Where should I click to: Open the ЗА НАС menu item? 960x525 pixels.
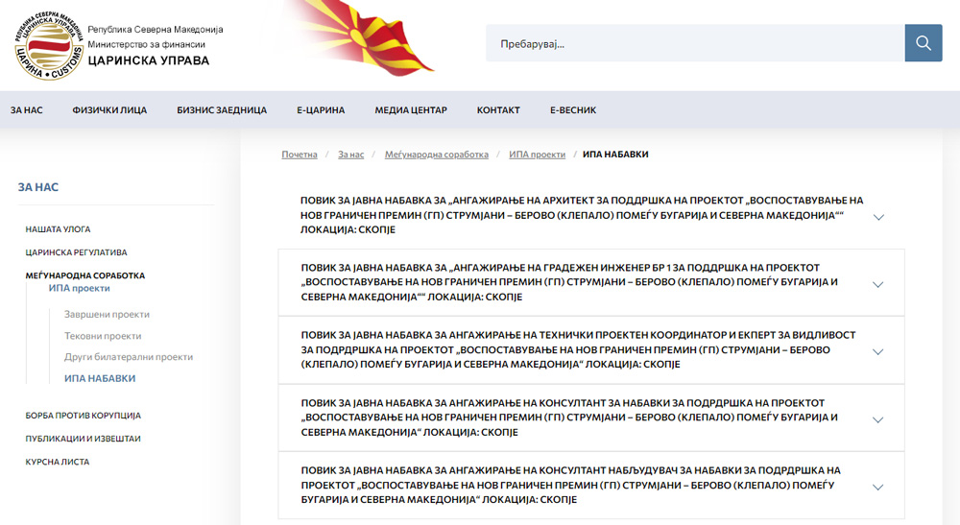click(x=27, y=110)
